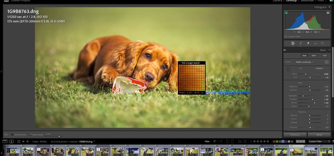
Task: Toggle shadow clipping indicator in histogram
Action: tap(286, 13)
